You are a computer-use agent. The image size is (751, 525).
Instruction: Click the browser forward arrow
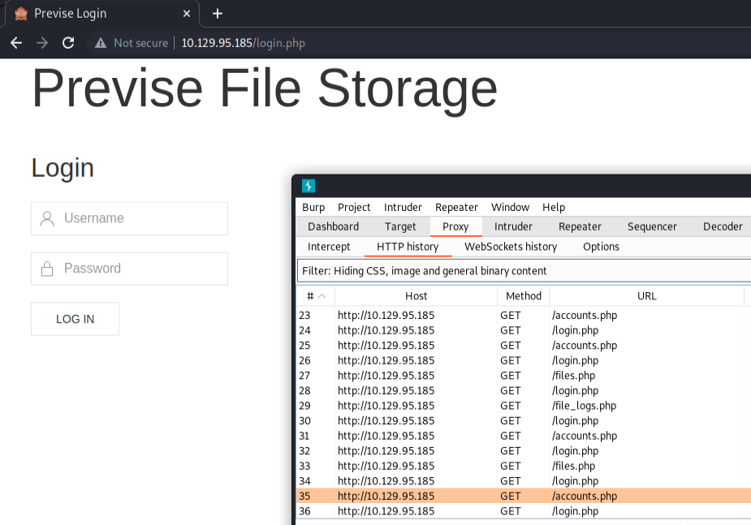[42, 43]
